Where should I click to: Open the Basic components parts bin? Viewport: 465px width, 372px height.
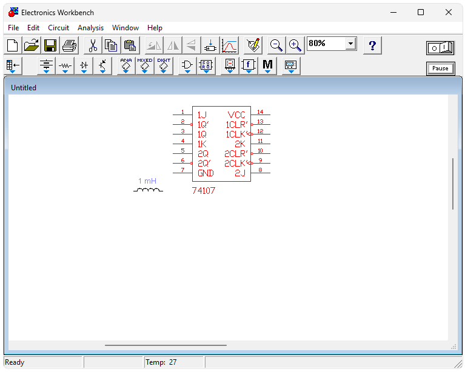point(65,66)
